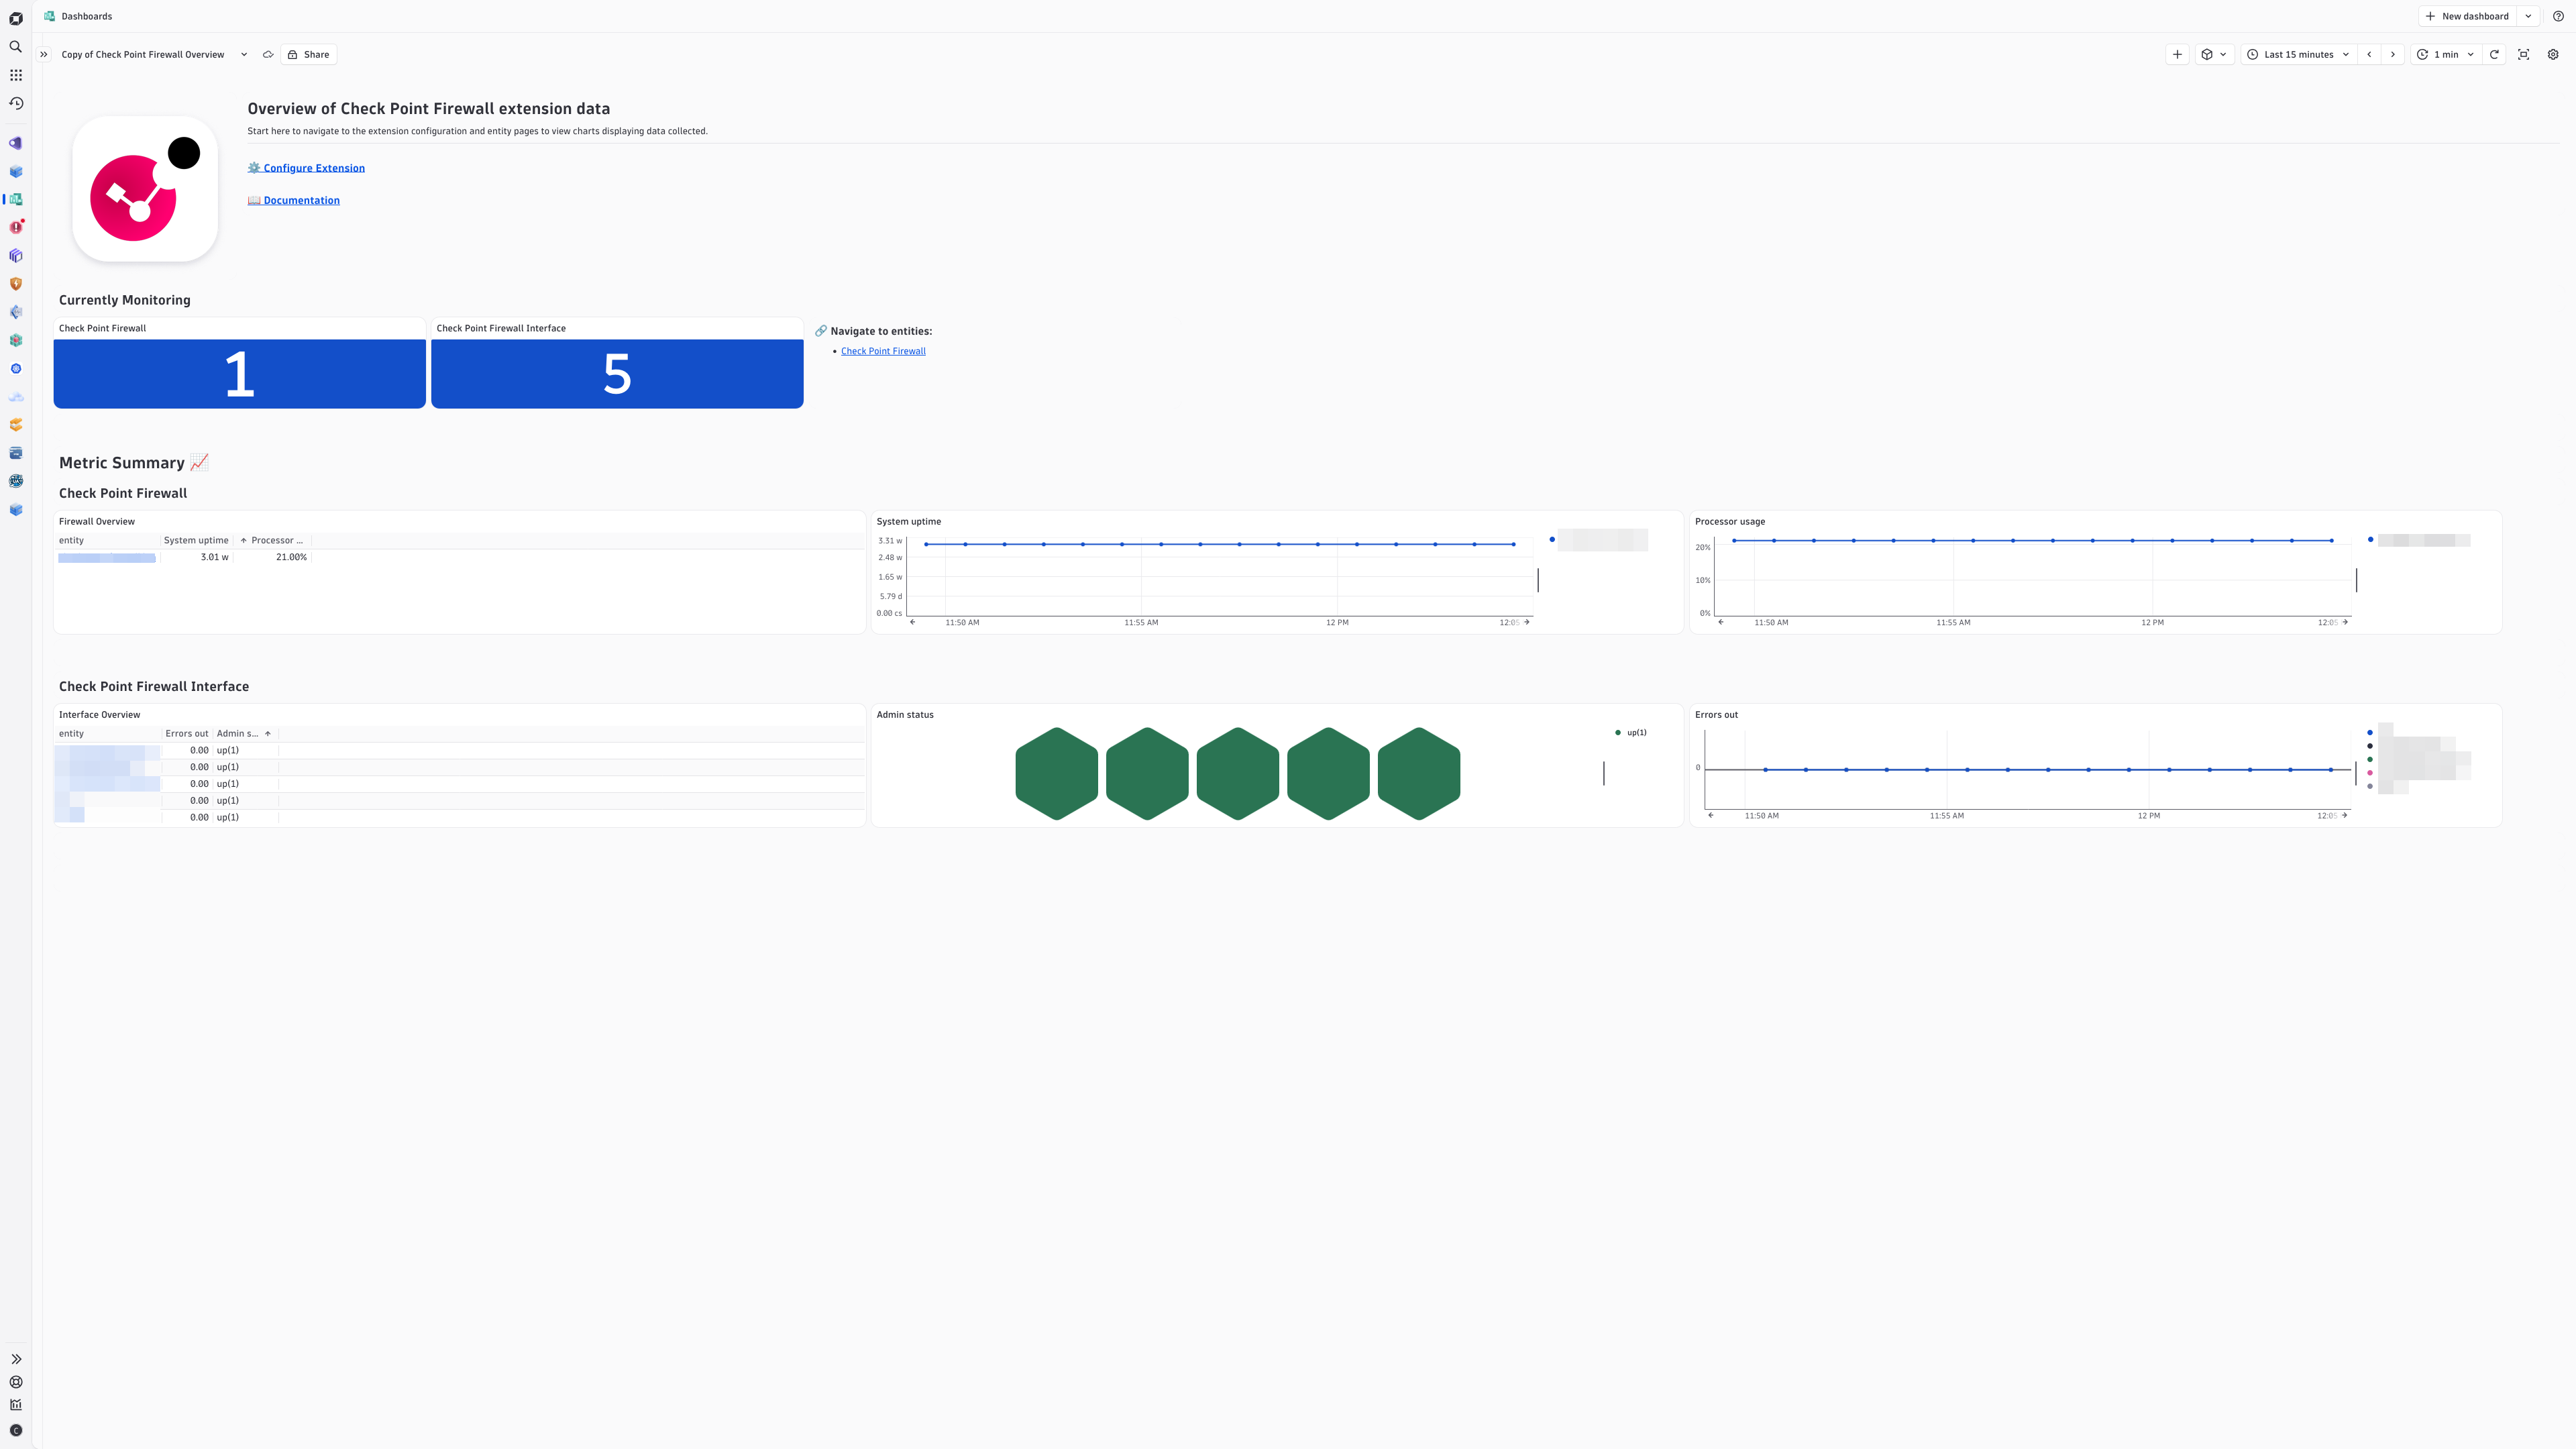Open the green and red cubes app icon
Viewport: 2576px width, 1449px height.
(x=15, y=340)
